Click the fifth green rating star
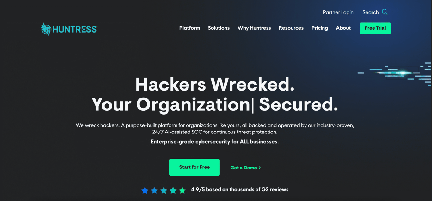 point(182,190)
